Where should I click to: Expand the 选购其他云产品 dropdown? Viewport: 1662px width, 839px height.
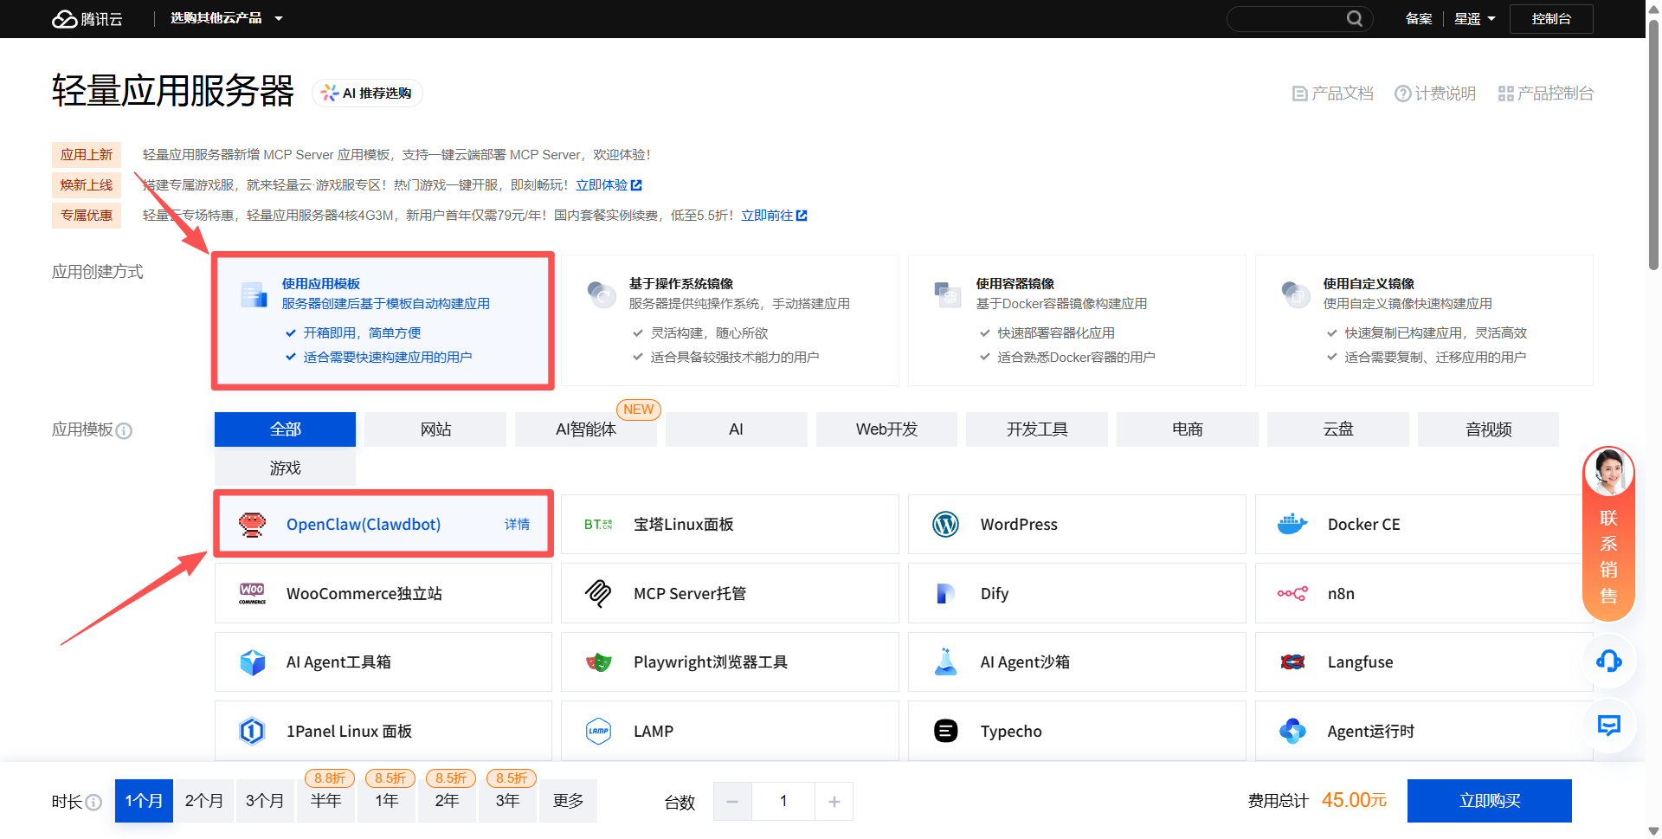tap(226, 18)
